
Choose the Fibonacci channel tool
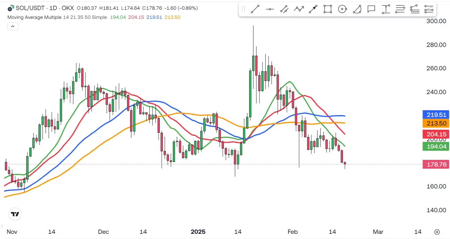tap(429, 9)
